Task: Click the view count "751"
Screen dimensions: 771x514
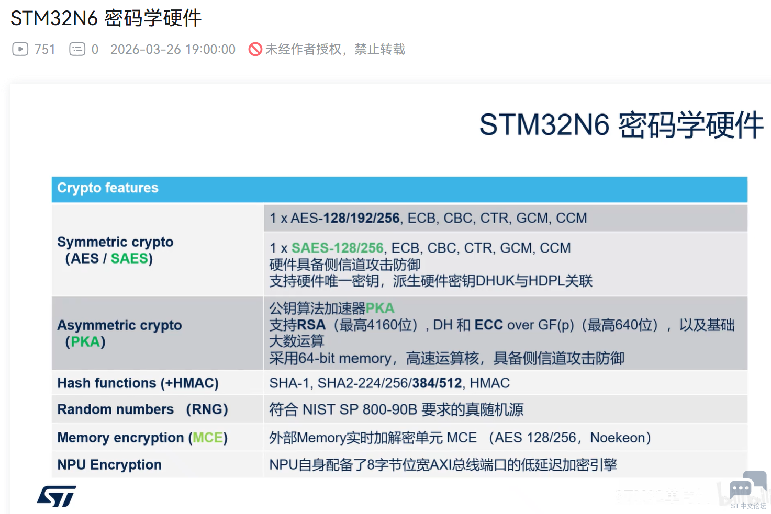Action: coord(45,49)
